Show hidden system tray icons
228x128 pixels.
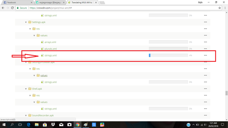click(x=193, y=125)
